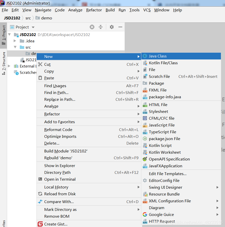
Task: Click Optimize Imports
Action: tap(88, 137)
